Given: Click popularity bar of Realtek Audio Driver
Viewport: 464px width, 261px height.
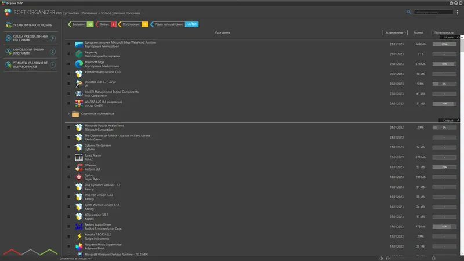Looking at the screenshot, I should (x=444, y=227).
